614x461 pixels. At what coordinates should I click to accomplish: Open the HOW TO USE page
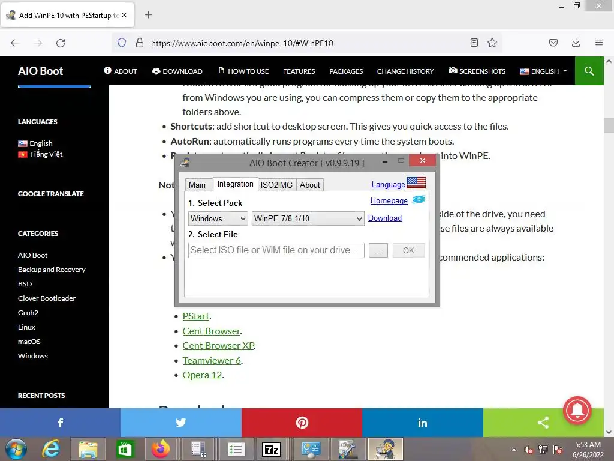[243, 71]
